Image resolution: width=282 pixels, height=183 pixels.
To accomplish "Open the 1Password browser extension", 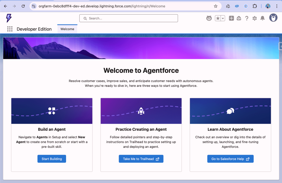I will pos(245,6).
